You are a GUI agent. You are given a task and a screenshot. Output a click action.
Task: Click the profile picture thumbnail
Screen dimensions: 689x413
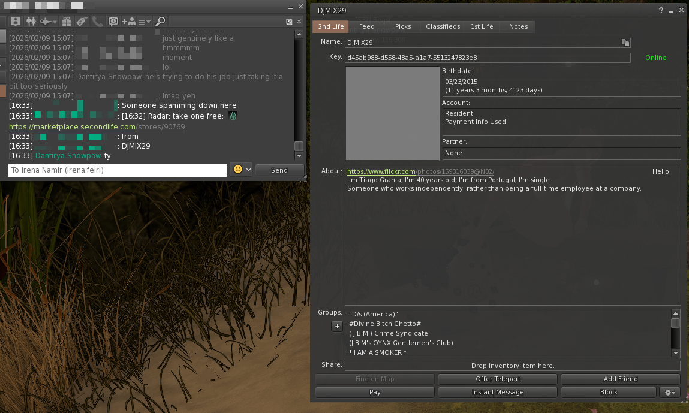[x=393, y=113]
